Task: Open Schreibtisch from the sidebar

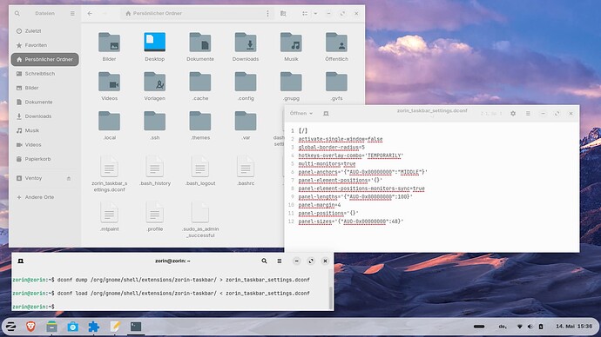Action: point(45,73)
